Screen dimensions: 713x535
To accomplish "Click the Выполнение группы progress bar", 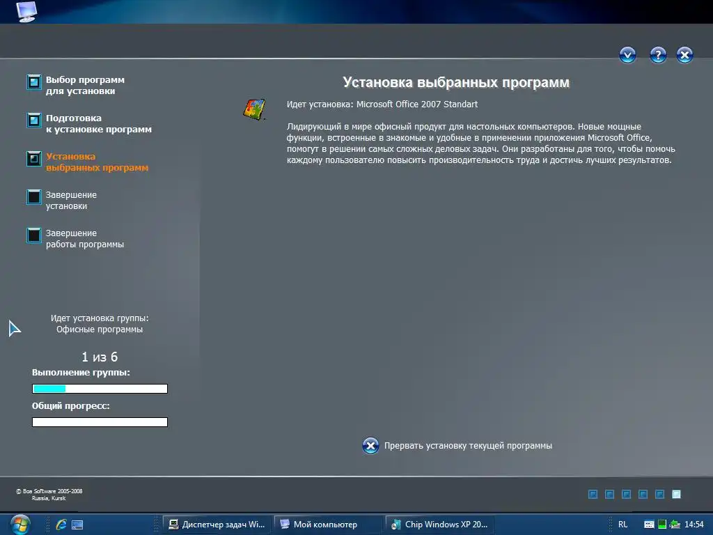I will click(100, 389).
